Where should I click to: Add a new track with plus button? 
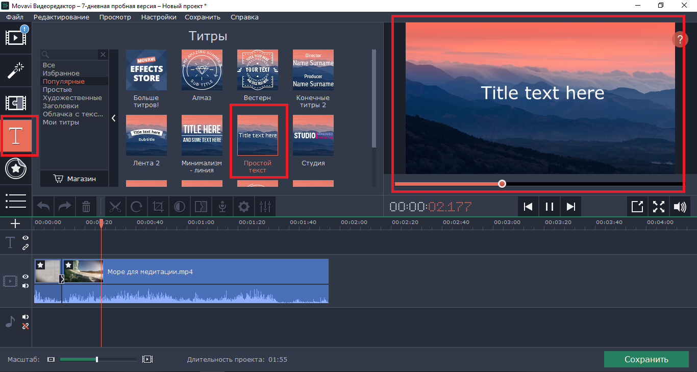[x=15, y=224]
